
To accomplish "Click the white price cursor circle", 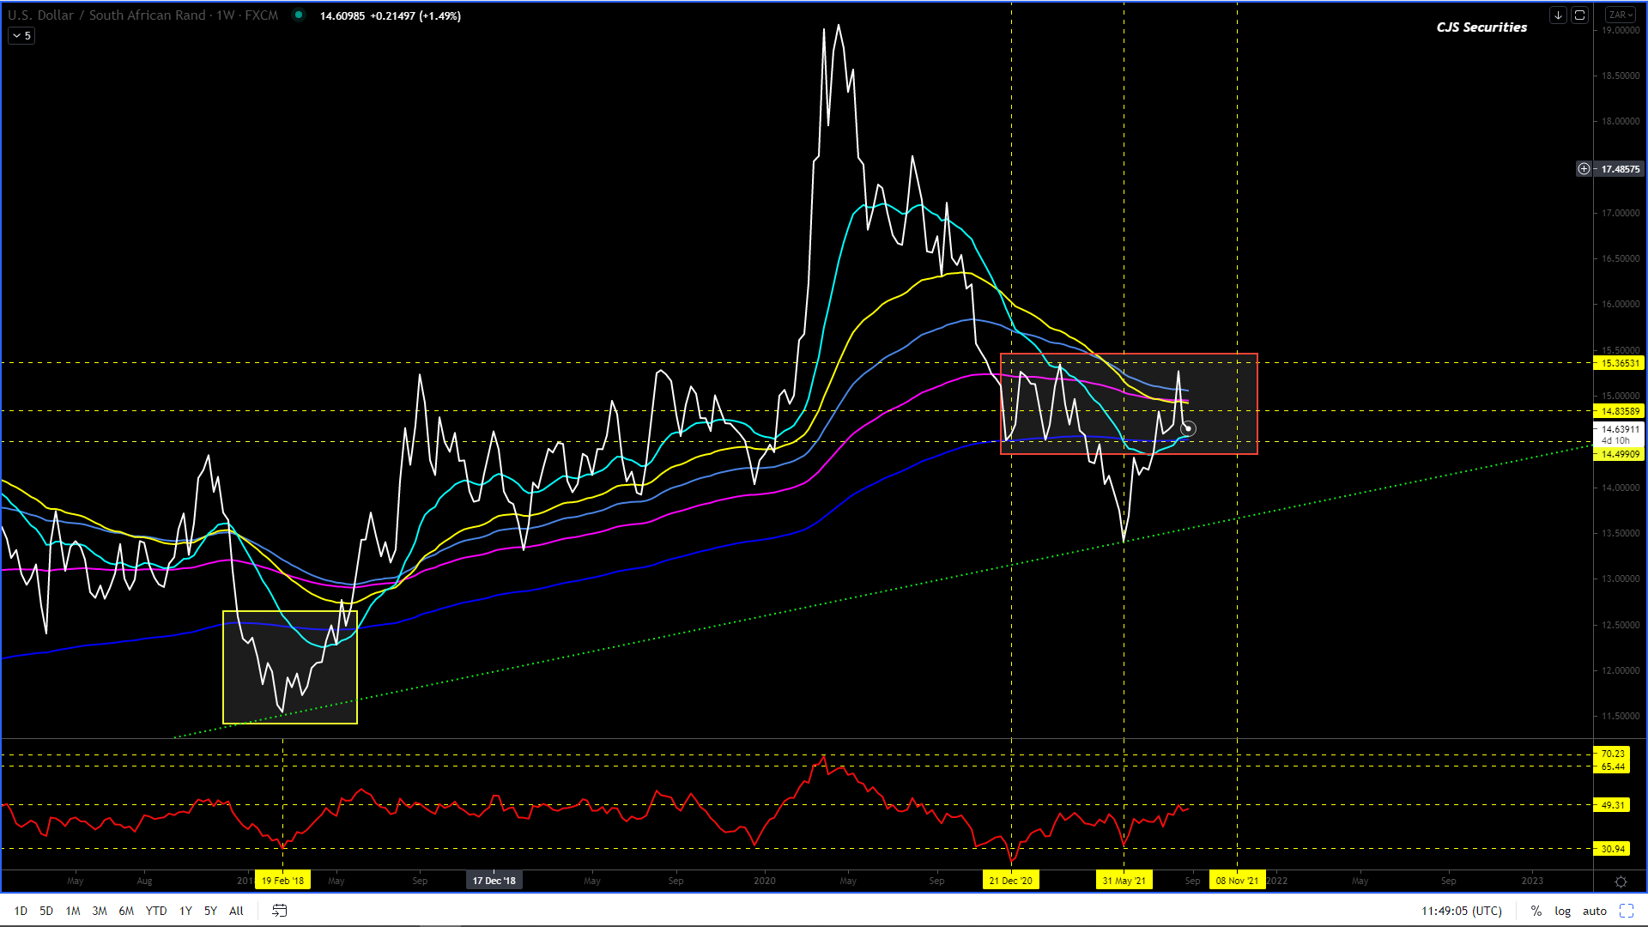I will coord(1188,428).
